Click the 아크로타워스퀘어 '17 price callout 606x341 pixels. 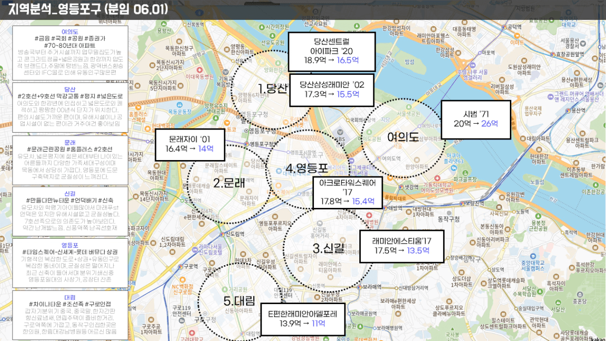(348, 192)
